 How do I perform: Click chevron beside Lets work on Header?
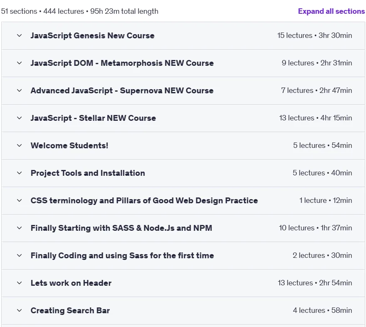(20, 283)
